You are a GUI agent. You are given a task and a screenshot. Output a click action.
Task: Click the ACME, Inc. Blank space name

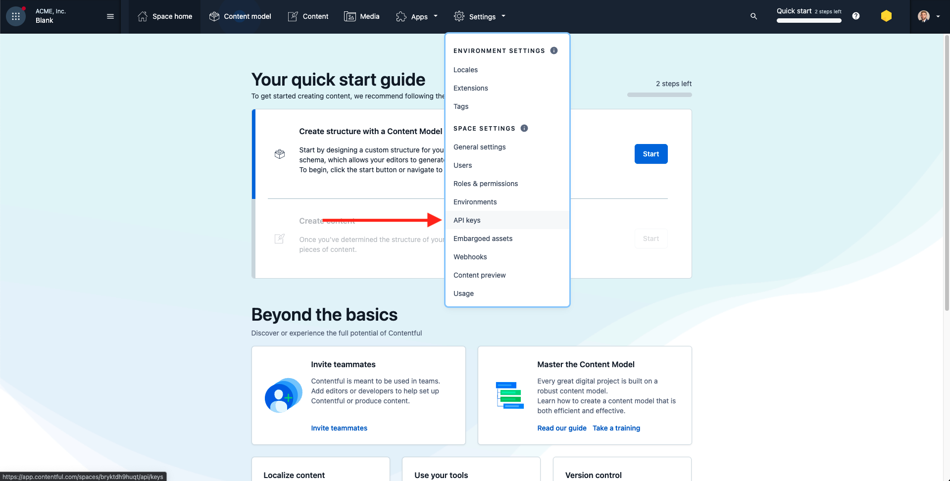tap(50, 16)
